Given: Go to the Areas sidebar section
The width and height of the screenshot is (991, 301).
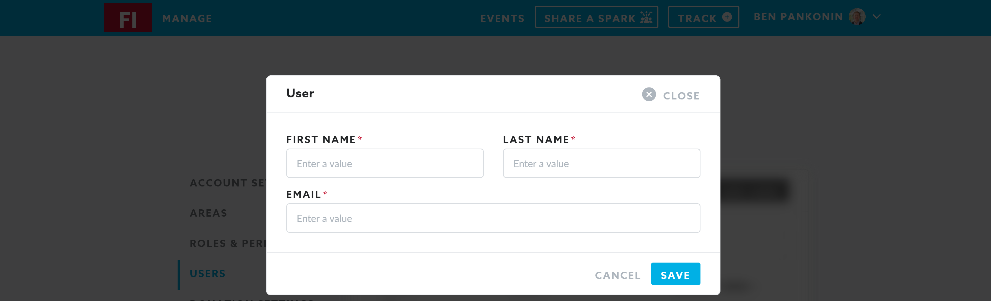Looking at the screenshot, I should coord(208,213).
